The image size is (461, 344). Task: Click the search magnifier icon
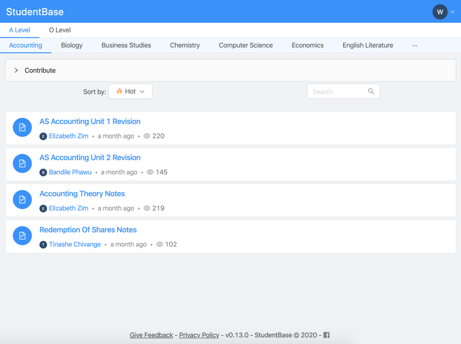[x=371, y=91]
